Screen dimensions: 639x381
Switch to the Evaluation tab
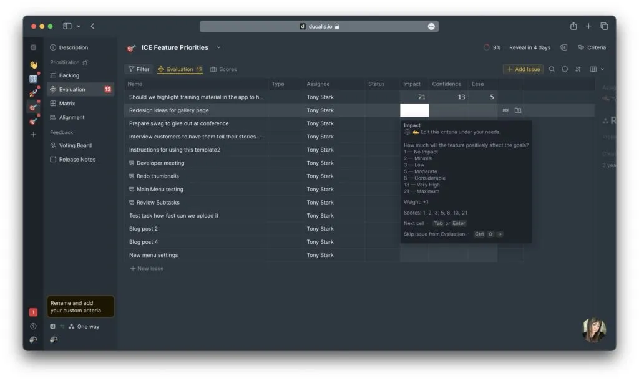pos(180,69)
